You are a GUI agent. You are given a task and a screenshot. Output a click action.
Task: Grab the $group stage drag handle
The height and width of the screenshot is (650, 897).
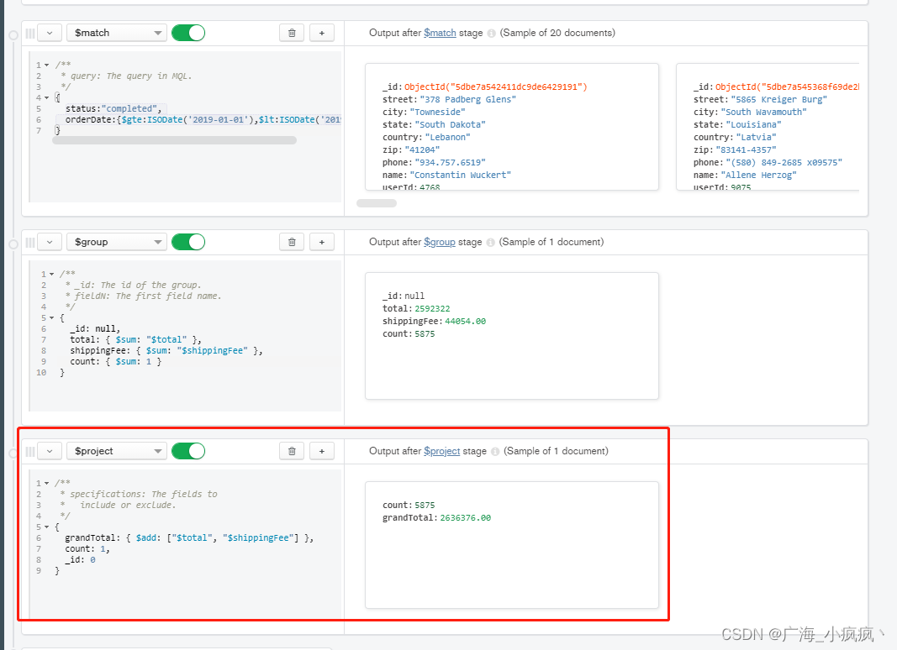(30, 243)
